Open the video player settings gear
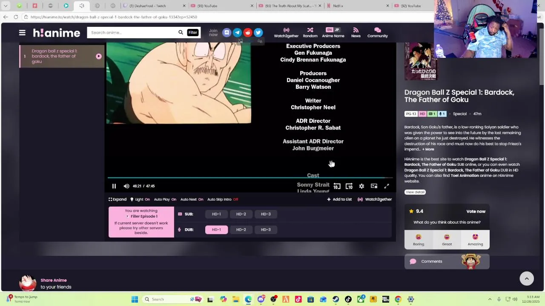 point(361,186)
